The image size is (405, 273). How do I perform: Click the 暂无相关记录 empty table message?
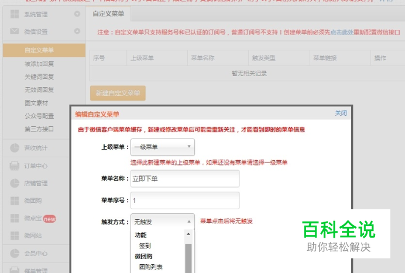pyautogui.click(x=249, y=74)
